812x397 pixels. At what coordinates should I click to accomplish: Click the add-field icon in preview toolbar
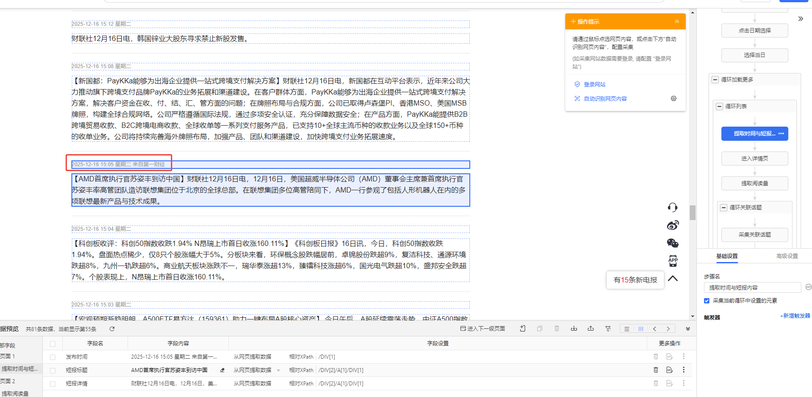(x=522, y=328)
